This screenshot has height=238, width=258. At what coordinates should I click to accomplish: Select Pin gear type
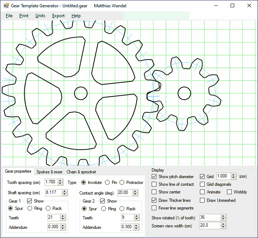[x=107, y=183]
